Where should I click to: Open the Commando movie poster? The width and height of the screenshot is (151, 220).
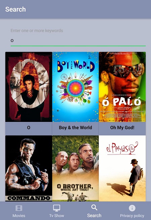tap(29, 168)
